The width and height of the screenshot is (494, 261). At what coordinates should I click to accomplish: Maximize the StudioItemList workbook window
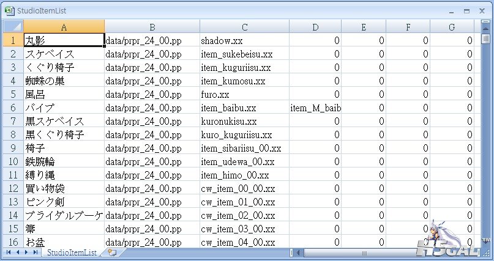click(x=466, y=10)
